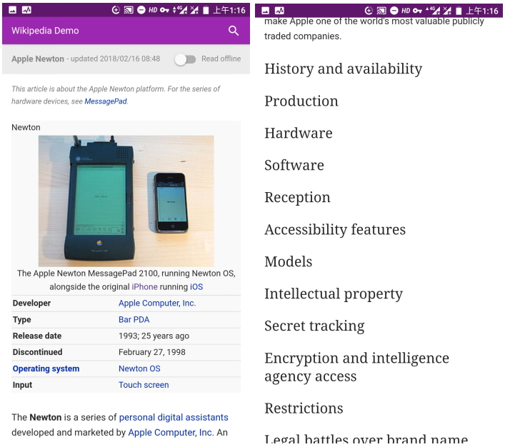Tap the left phone's battery status icon

pos(206,10)
